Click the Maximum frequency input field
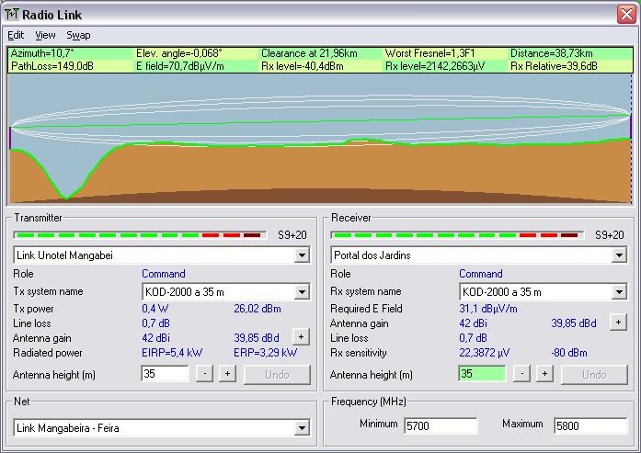Screen dimensions: 641x453 coord(589,425)
